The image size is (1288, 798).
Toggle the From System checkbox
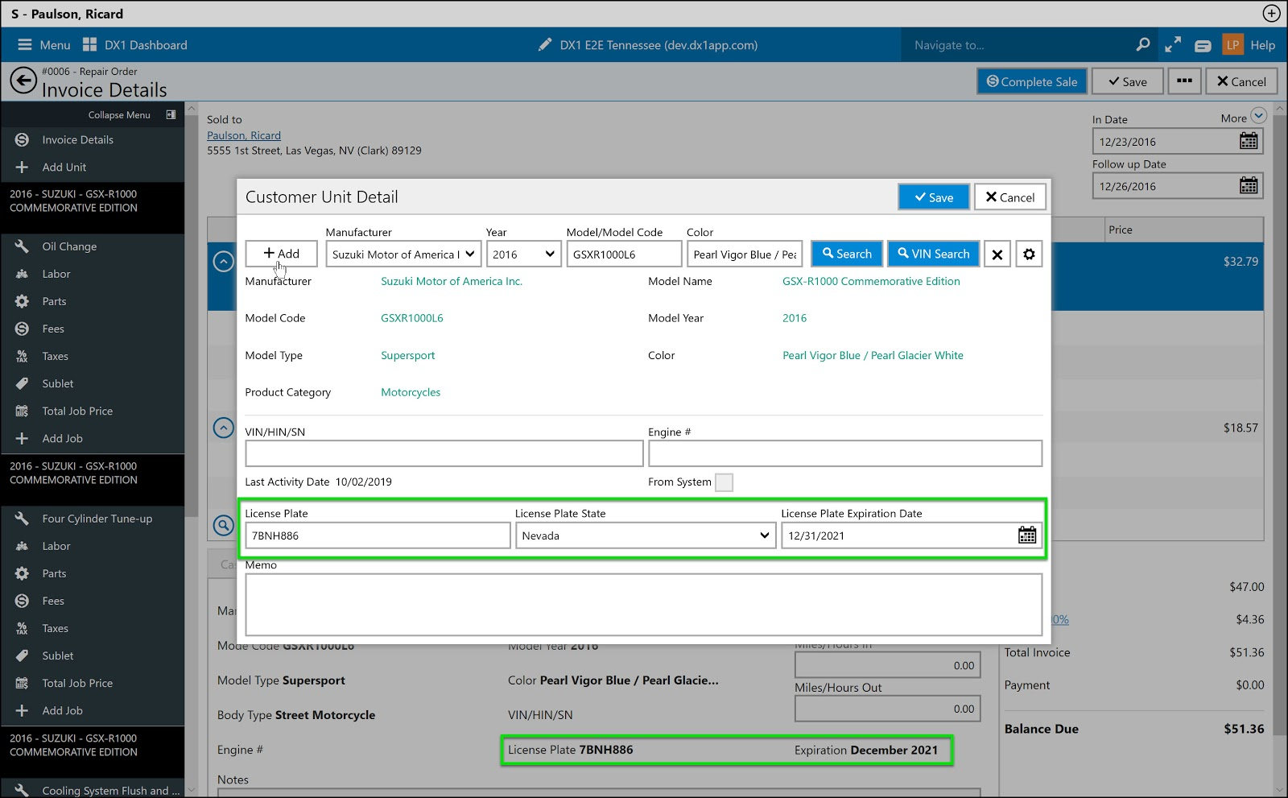[724, 482]
